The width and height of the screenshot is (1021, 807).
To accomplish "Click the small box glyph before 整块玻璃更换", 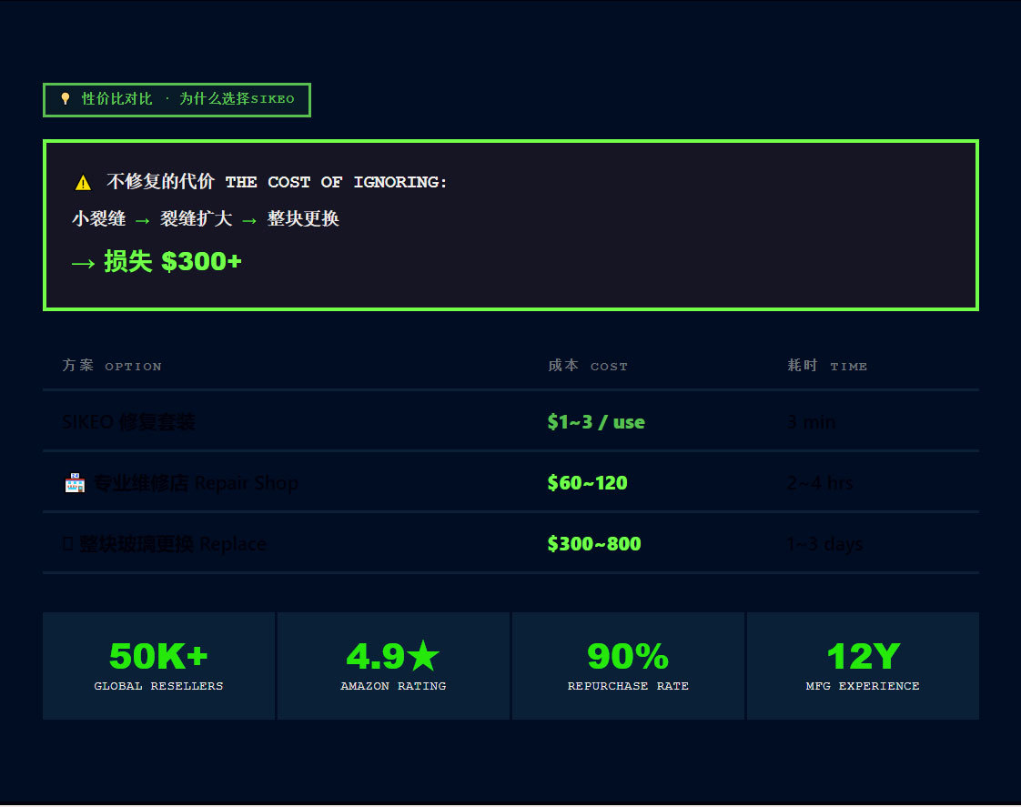I will coord(67,543).
